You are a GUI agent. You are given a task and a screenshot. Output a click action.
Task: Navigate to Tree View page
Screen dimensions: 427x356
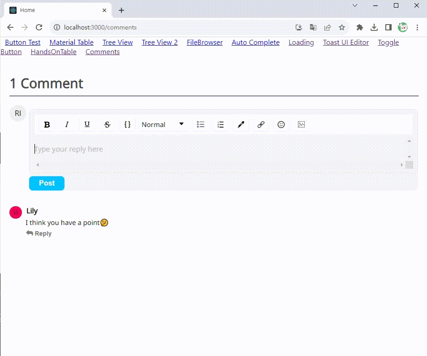(118, 42)
